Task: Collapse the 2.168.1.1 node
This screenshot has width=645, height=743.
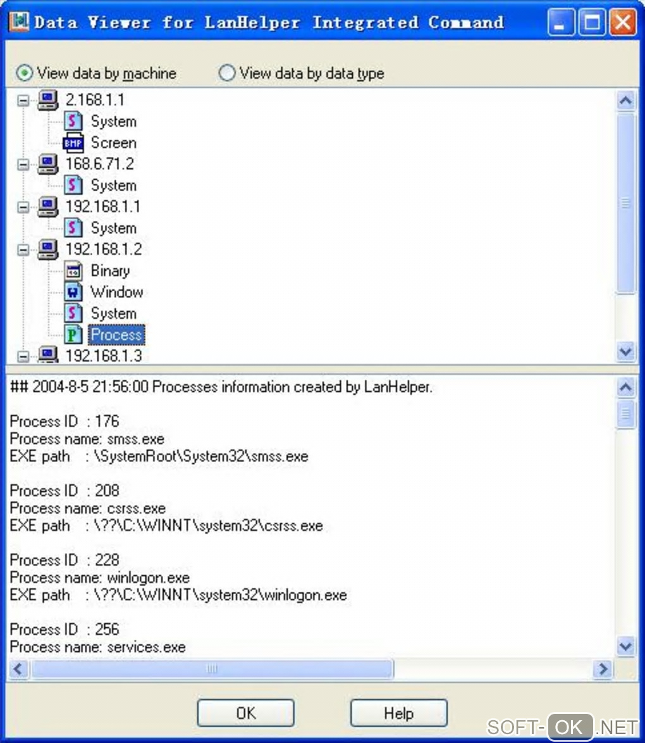Action: coord(23,100)
